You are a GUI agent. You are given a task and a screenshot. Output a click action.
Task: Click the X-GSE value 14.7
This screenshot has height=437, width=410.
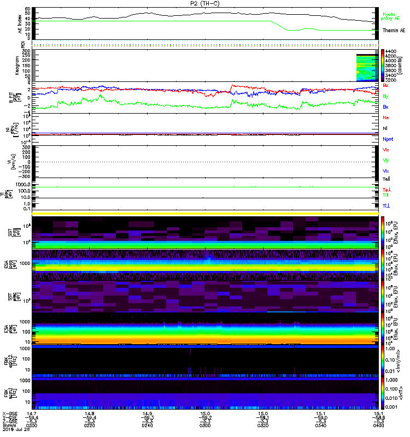click(x=32, y=414)
